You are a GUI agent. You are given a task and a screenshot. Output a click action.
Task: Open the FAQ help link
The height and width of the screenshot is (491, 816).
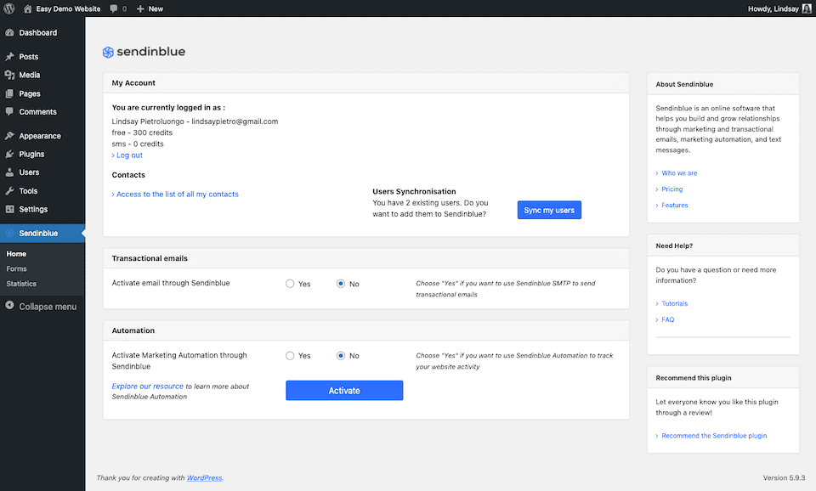point(668,320)
